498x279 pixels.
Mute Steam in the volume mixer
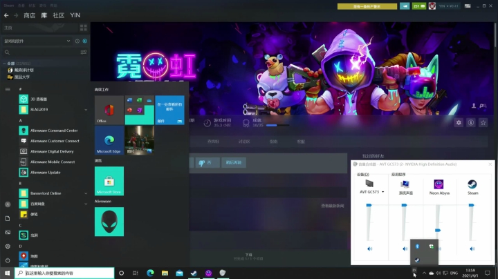472,249
